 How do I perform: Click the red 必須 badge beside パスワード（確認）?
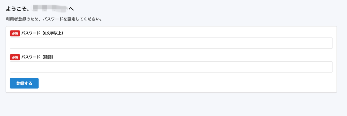[15, 57]
